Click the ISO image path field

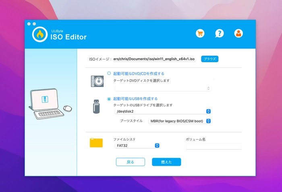154,59
